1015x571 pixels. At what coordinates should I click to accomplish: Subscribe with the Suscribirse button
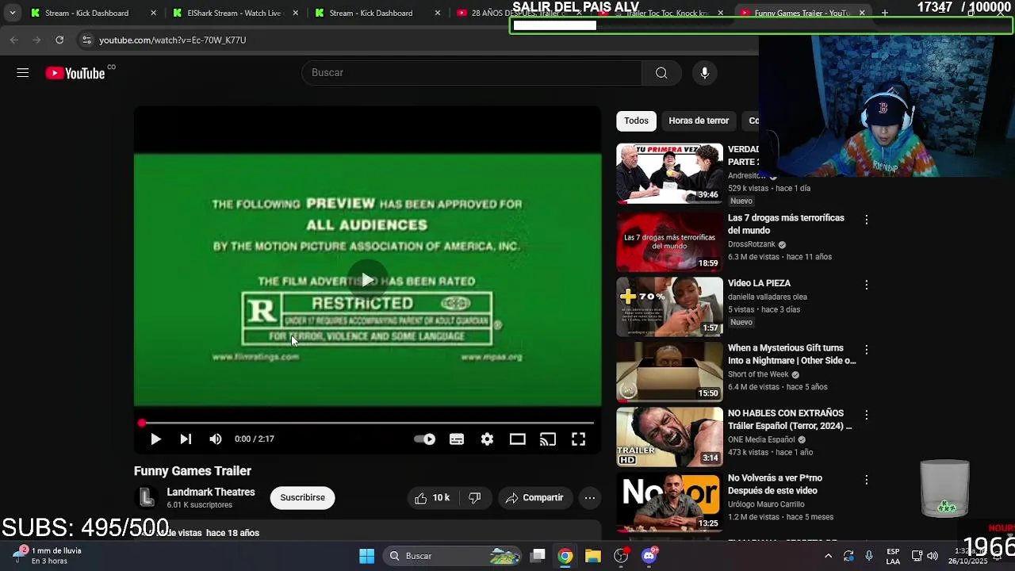[303, 497]
